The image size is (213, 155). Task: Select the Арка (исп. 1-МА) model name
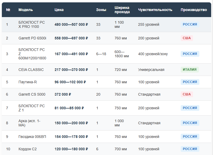(x=29, y=123)
